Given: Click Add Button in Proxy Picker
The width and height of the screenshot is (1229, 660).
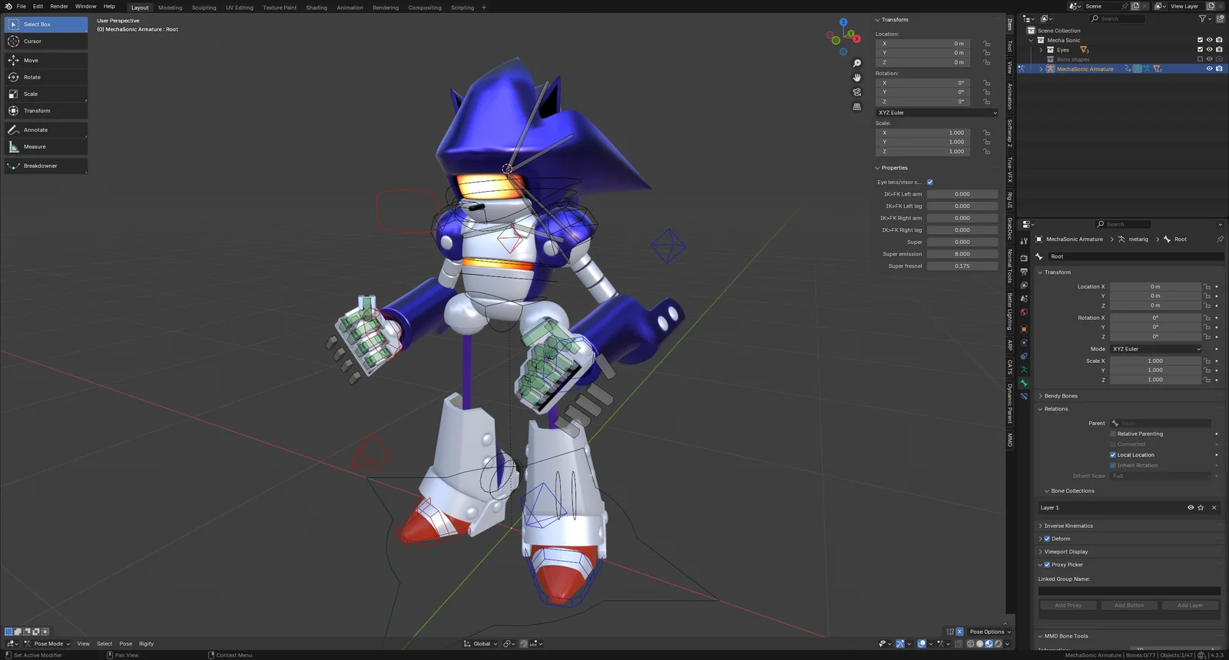Looking at the screenshot, I should [x=1129, y=606].
